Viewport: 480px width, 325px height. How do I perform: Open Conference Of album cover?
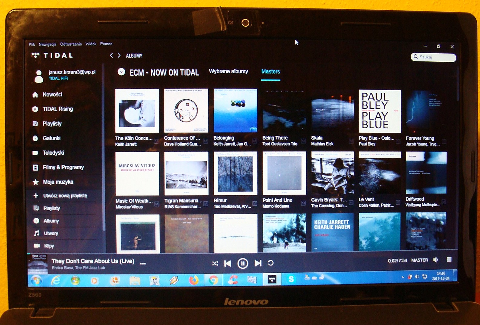click(x=186, y=110)
